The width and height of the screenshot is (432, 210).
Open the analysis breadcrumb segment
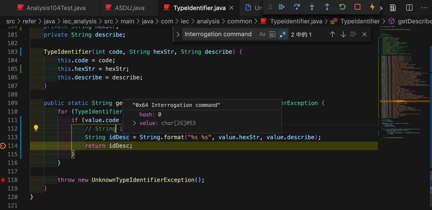pos(208,21)
